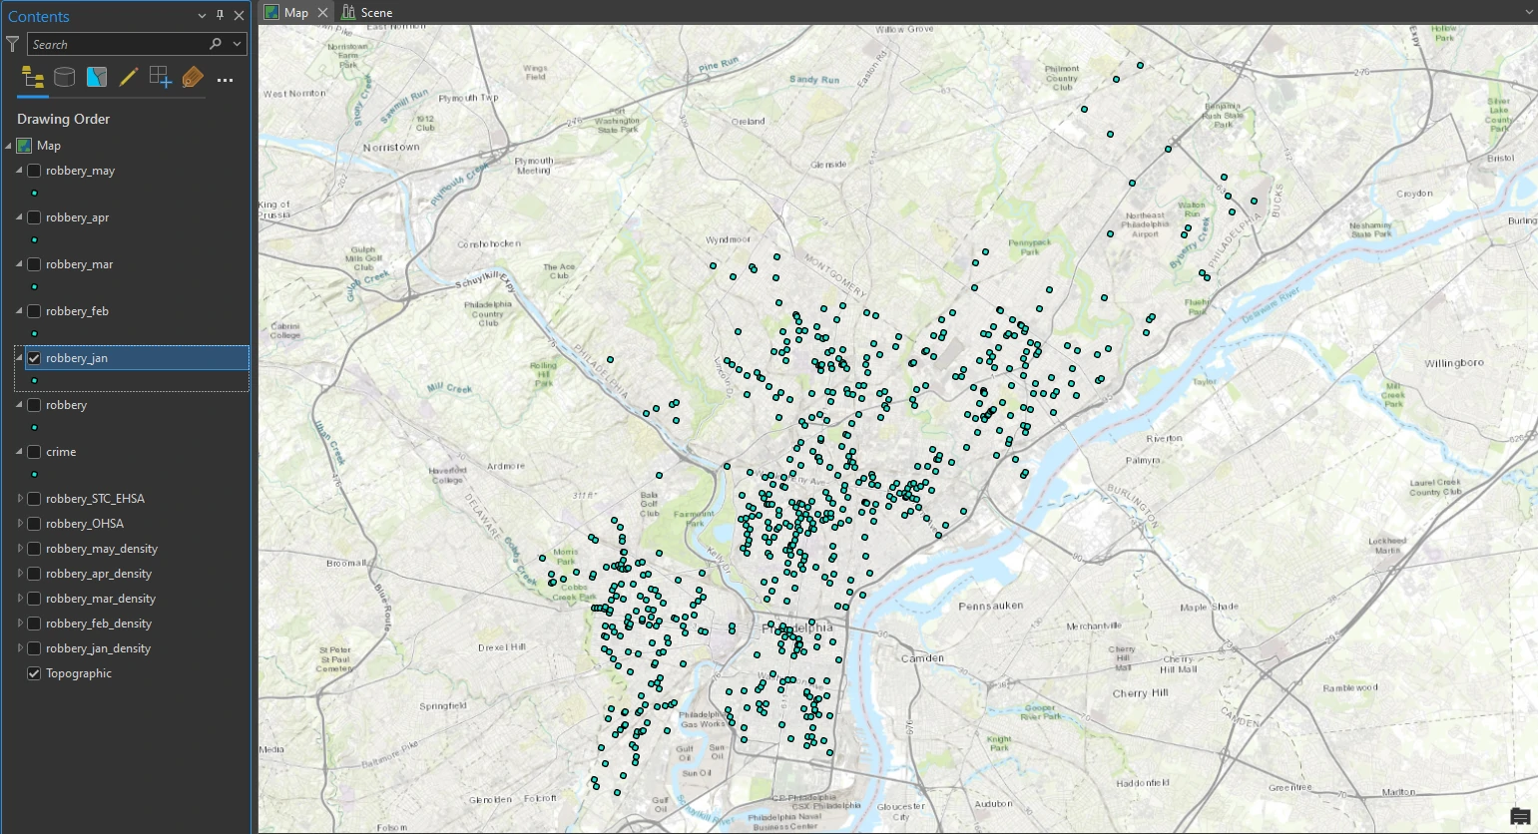Uncheck the Topographic basemap layer
The width and height of the screenshot is (1538, 834).
34,673
